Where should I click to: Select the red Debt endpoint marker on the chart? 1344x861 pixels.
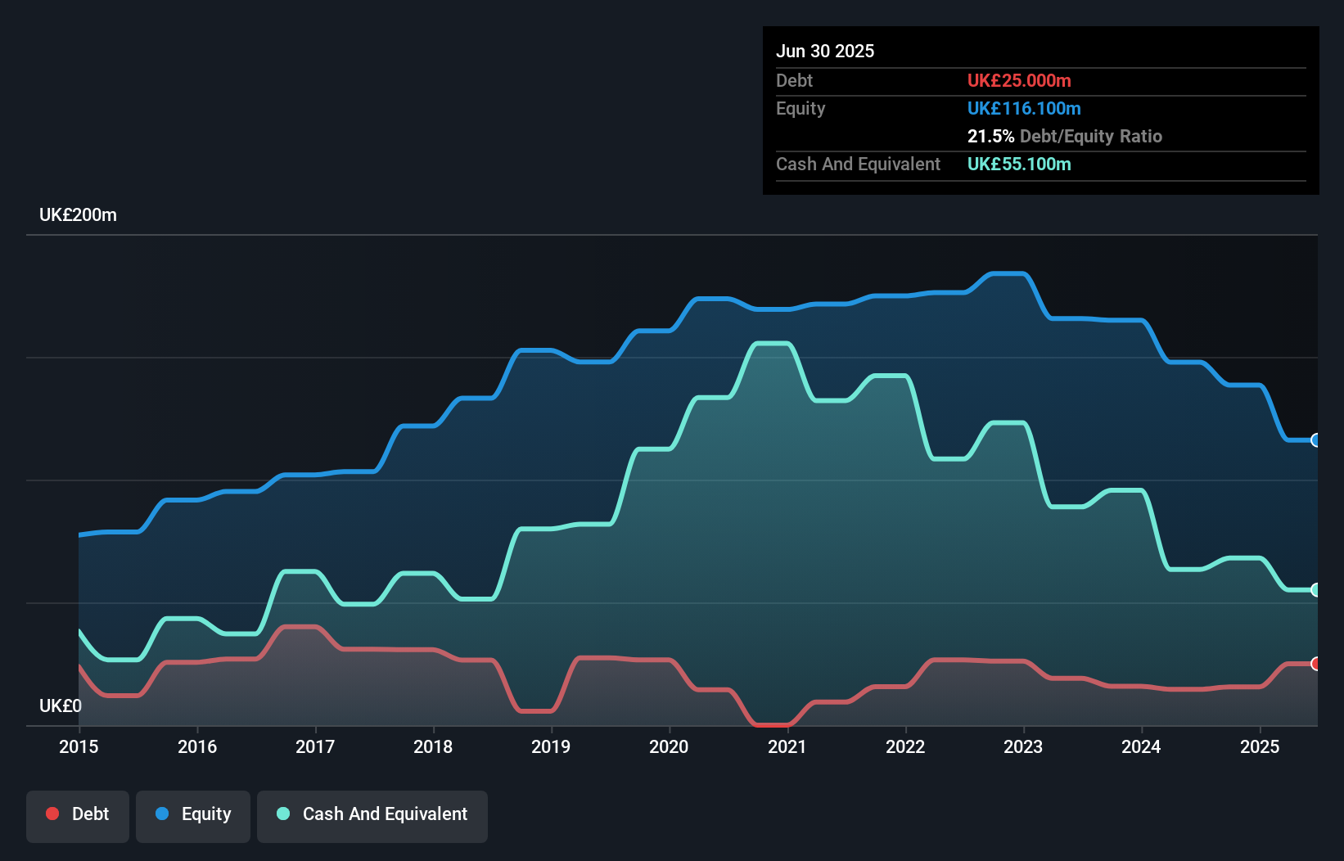[1316, 665]
